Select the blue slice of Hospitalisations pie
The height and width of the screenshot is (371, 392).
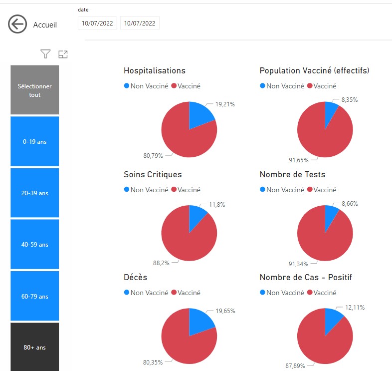200,116
